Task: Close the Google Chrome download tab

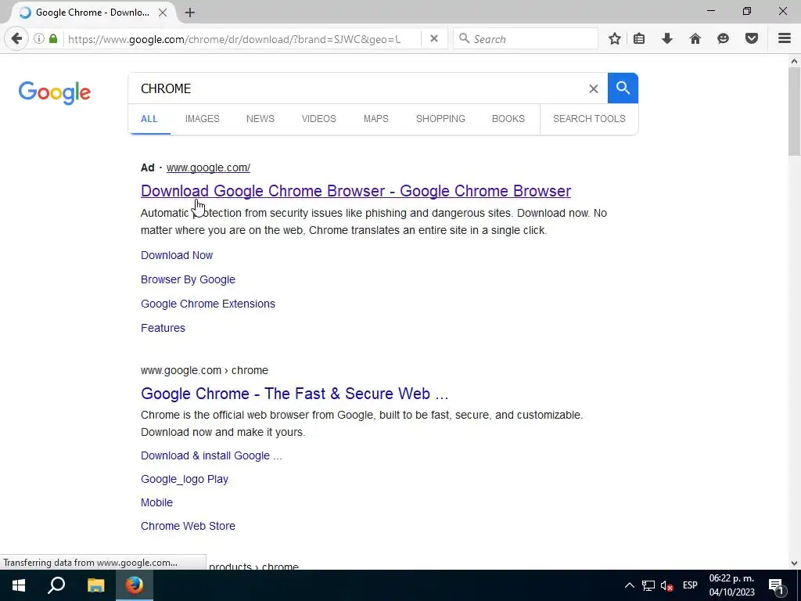Action: click(163, 13)
